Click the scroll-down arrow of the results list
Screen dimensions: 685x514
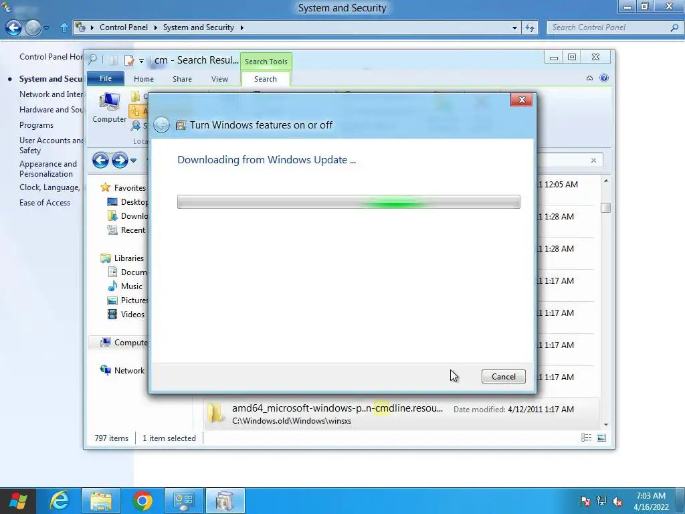pos(606,424)
